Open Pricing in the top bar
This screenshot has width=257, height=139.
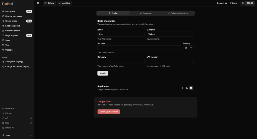point(233,3)
